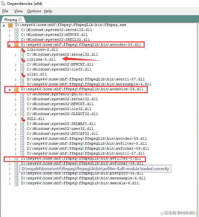Image resolution: width=199 pixels, height=217 pixels.
Task: Select the C:\Windows\system32\user32.dll row
Action: tap(60, 129)
